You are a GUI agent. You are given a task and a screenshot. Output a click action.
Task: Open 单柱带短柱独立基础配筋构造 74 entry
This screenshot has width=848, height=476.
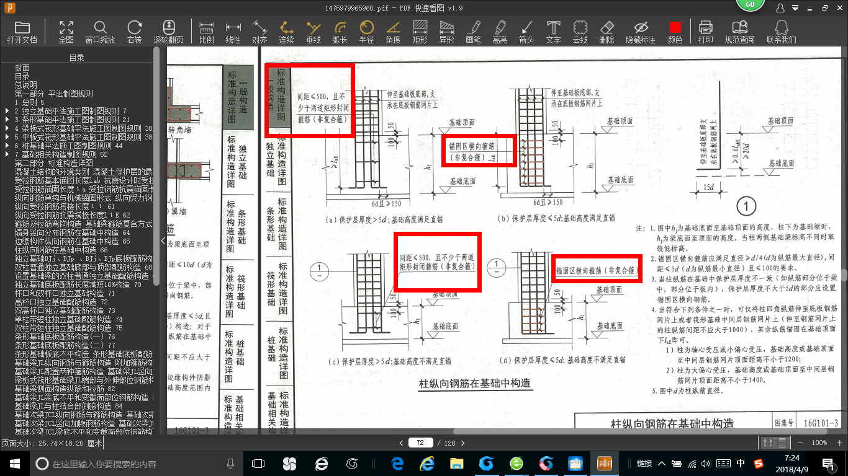[x=68, y=319]
